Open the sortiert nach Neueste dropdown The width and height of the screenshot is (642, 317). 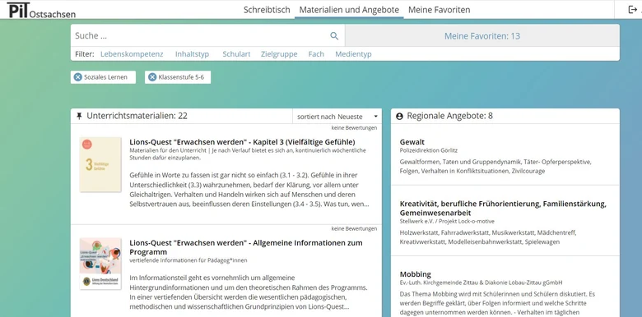point(337,117)
